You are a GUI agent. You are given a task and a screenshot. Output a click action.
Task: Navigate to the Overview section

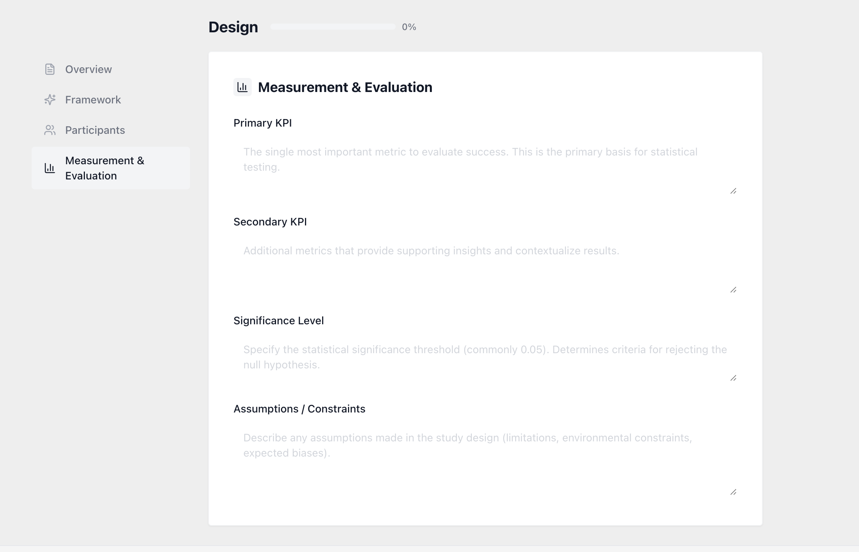88,69
